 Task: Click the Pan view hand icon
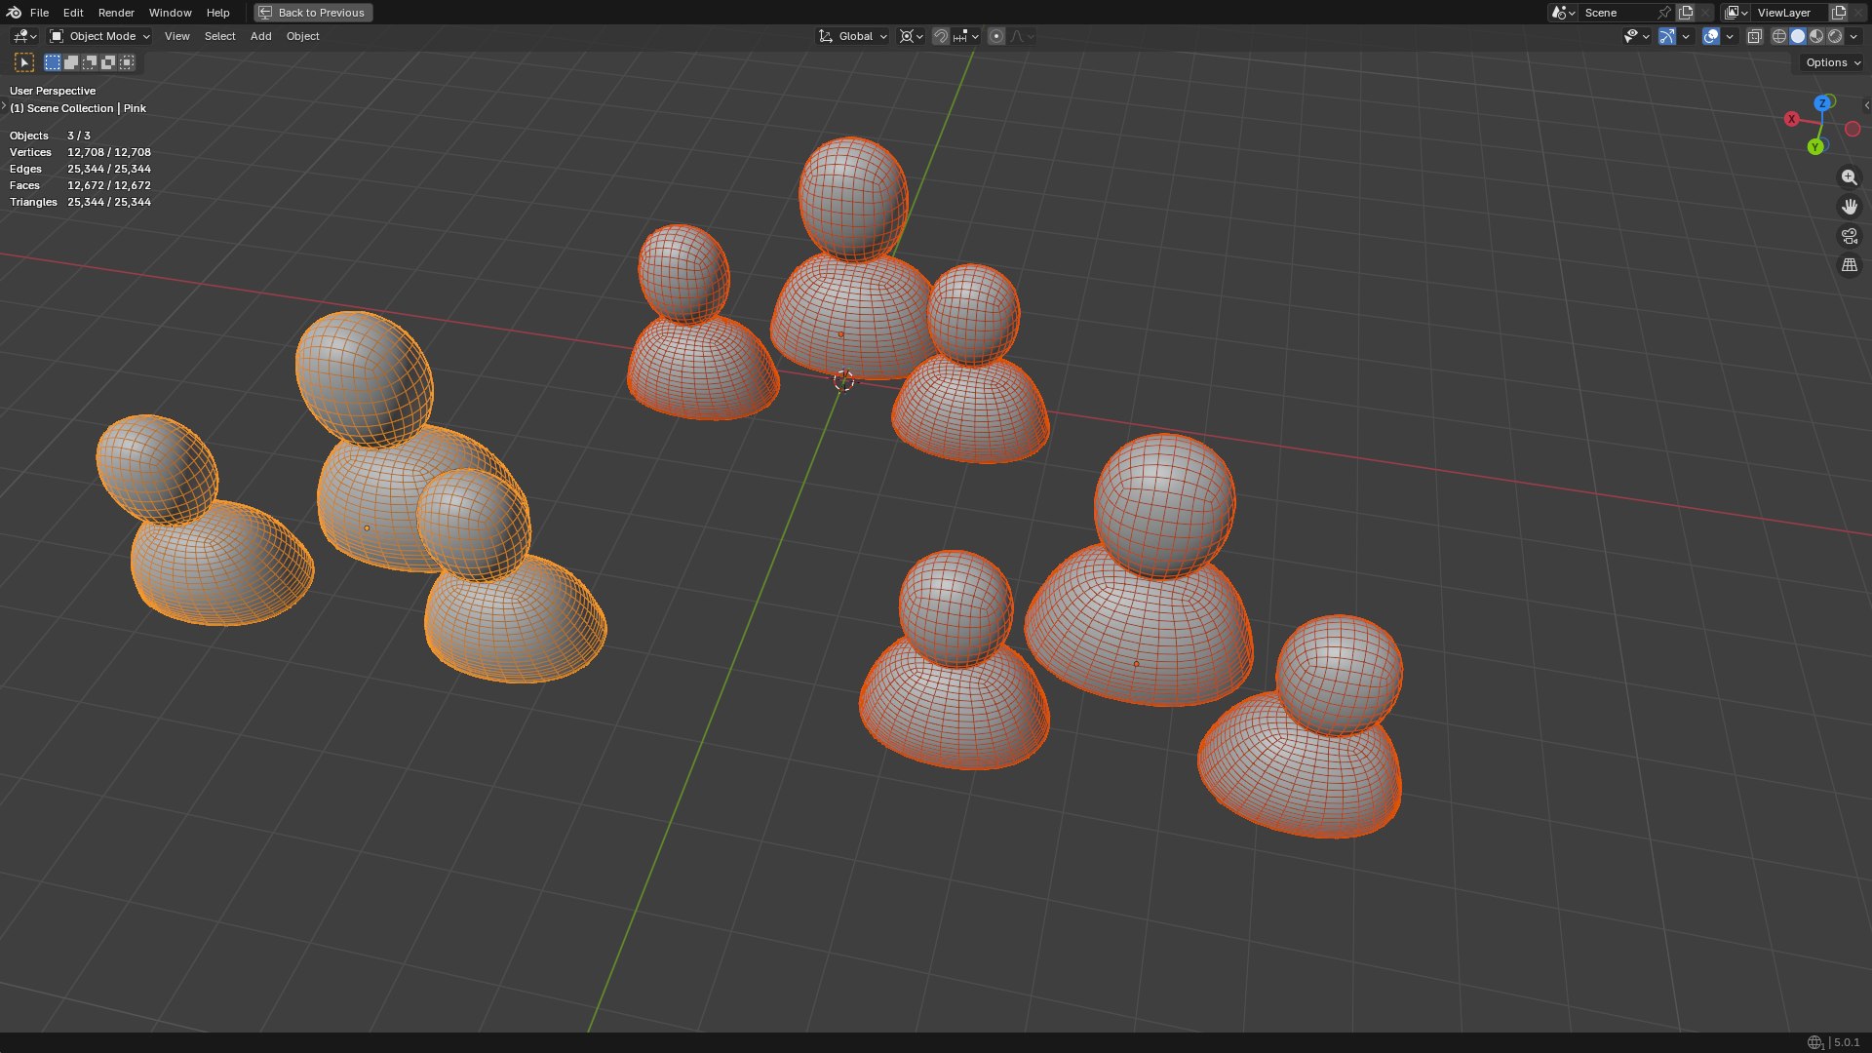[x=1849, y=207]
